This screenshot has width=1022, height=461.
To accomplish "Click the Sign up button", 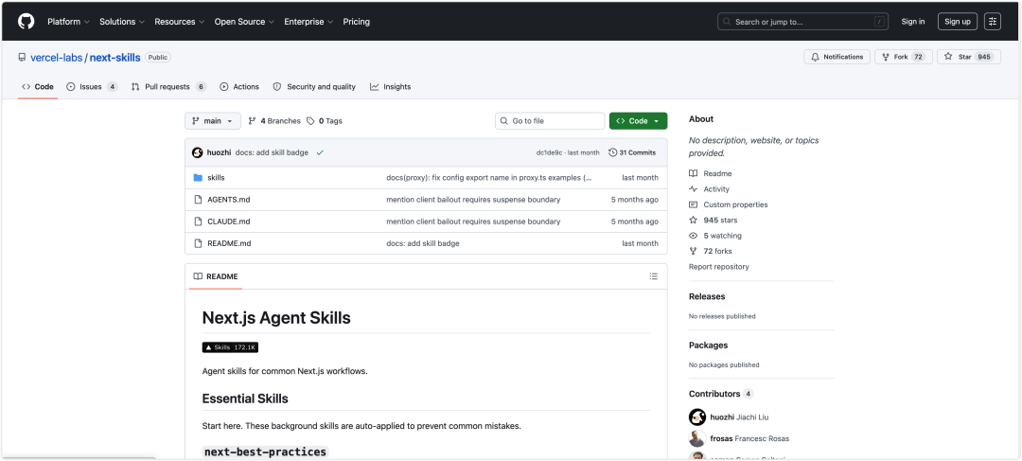I will click(958, 22).
